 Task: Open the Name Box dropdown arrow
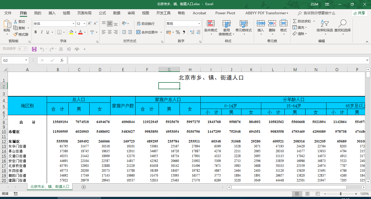tap(26, 60)
